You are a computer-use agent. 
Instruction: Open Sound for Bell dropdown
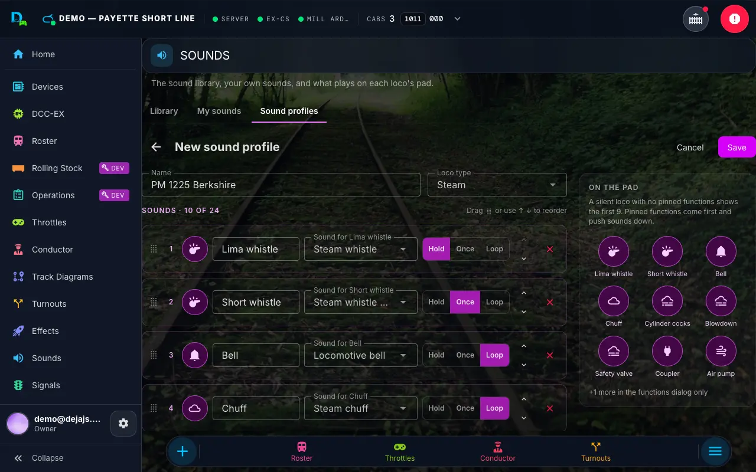361,355
